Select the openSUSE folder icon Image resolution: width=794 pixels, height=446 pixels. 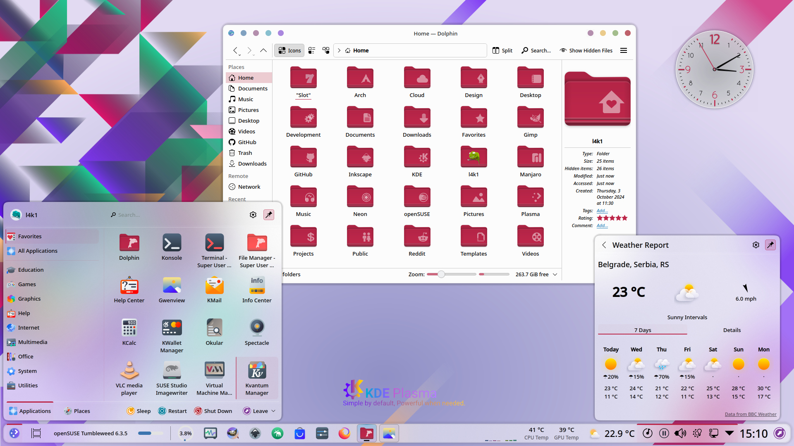pos(417,197)
